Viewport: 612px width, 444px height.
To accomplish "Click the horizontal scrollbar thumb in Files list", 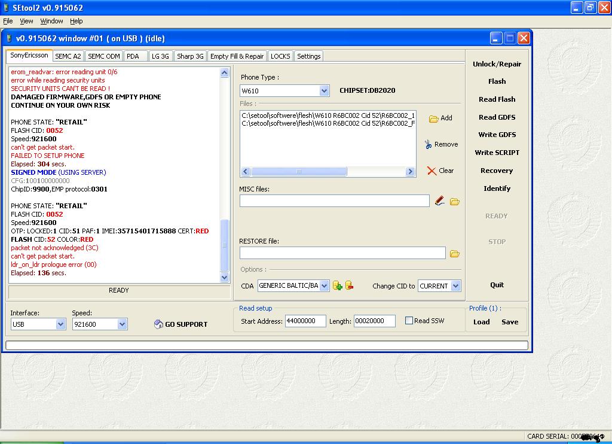I will coord(299,172).
